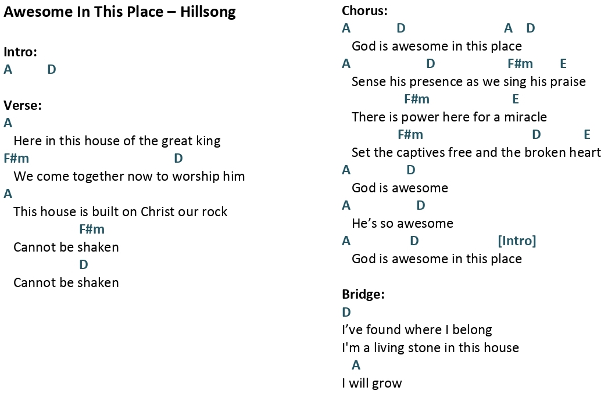Viewport: 615px width, 405px height.
Task: Click lyric I'm a living stone in this house
Action: click(430, 347)
